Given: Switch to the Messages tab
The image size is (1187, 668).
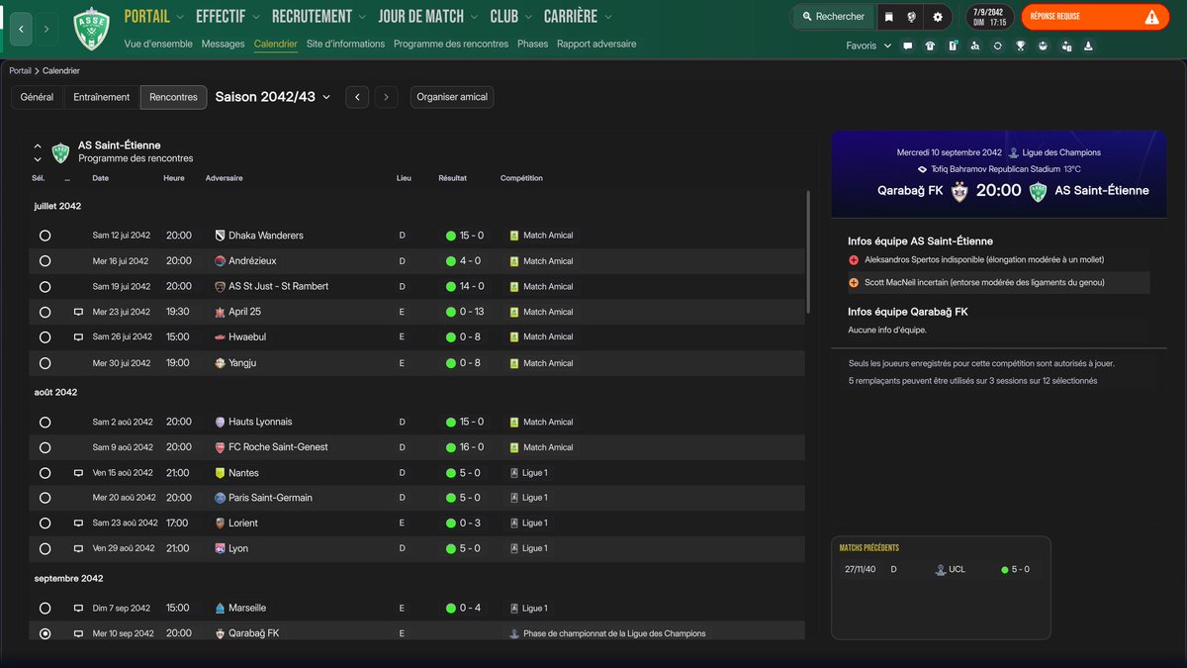Looking at the screenshot, I should 223,44.
